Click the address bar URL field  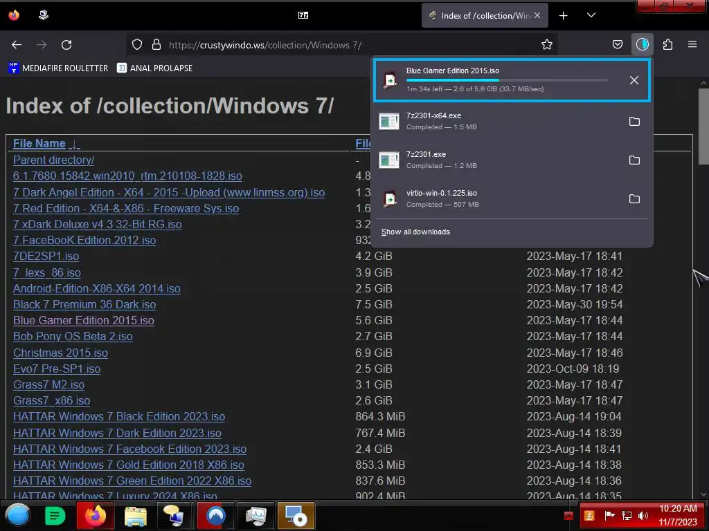click(343, 45)
